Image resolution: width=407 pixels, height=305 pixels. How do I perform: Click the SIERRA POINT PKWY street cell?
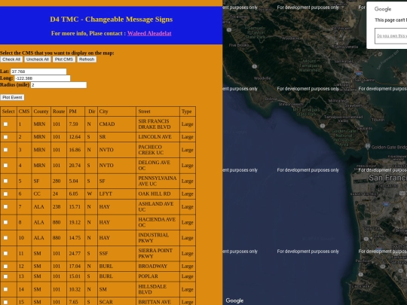coord(158,253)
